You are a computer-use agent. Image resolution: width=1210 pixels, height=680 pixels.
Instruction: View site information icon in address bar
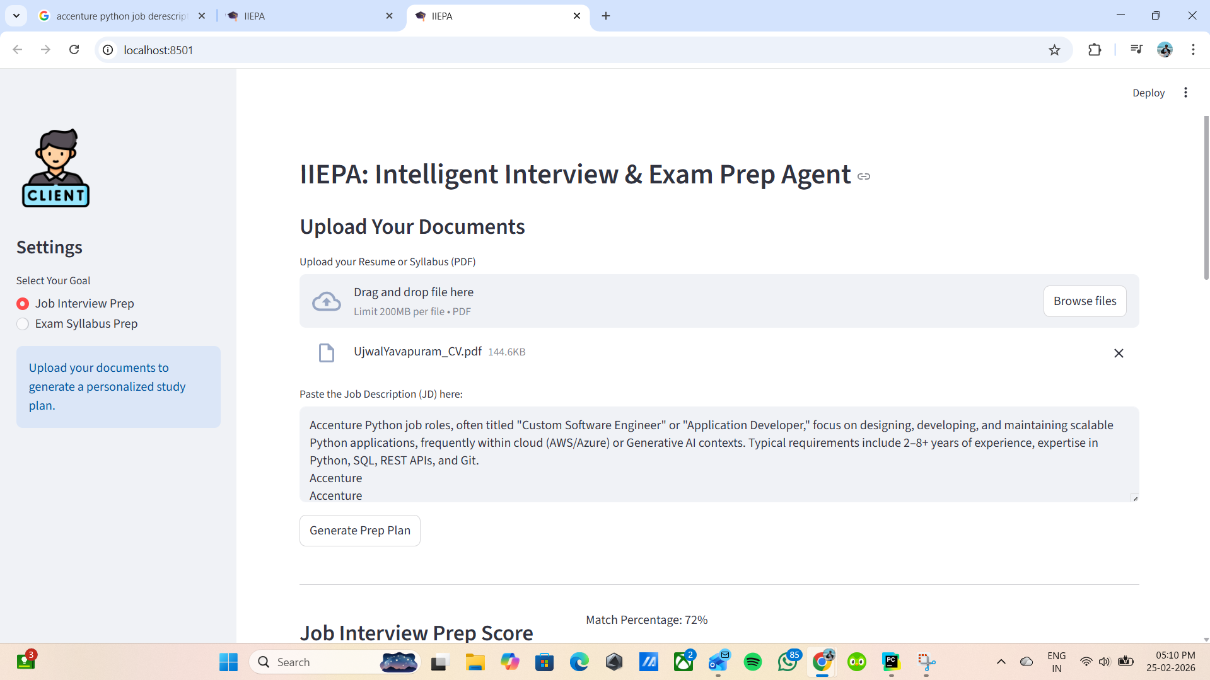click(108, 50)
